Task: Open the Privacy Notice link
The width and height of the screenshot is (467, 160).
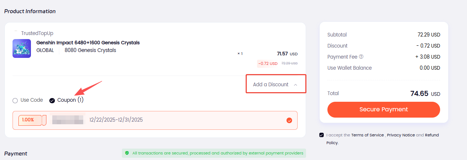Action: pyautogui.click(x=401, y=135)
